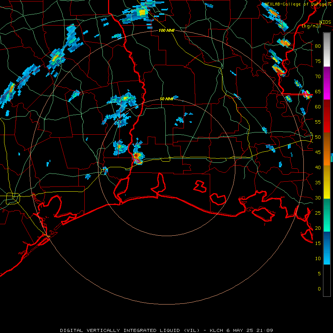Click the 6 MAY 25 date in caption
333x333 pixels.
[240, 330]
